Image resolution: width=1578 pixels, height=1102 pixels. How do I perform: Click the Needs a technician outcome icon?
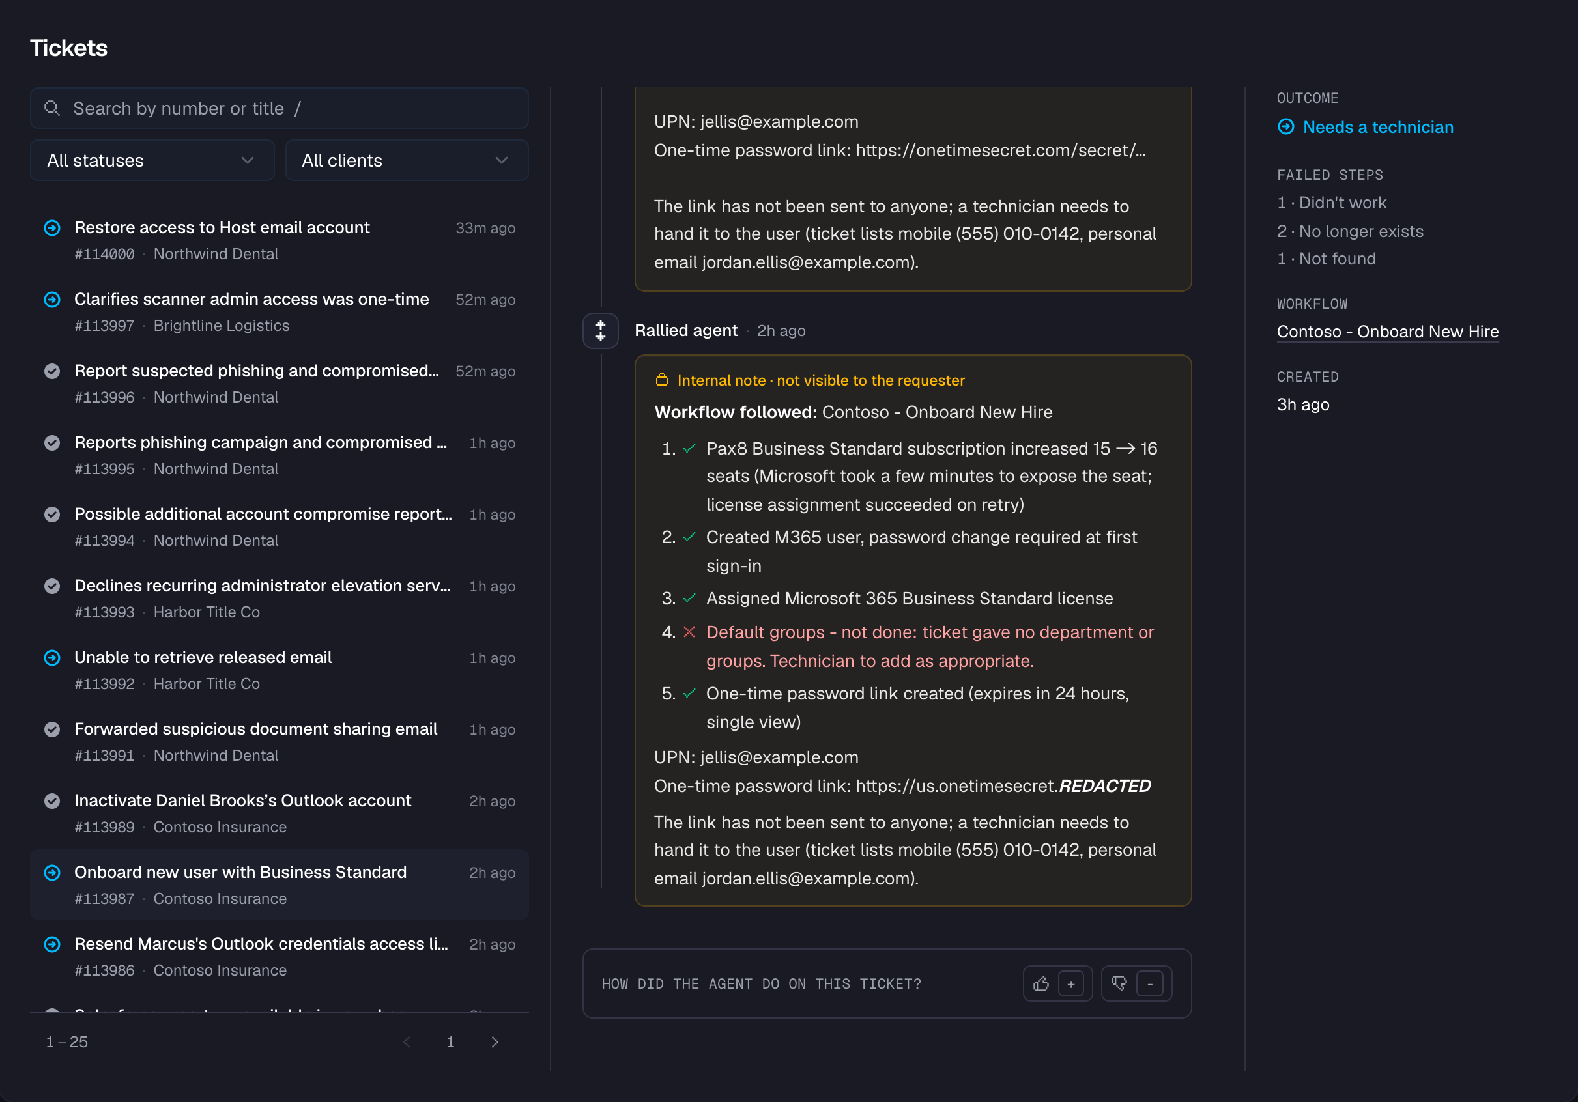click(x=1286, y=127)
